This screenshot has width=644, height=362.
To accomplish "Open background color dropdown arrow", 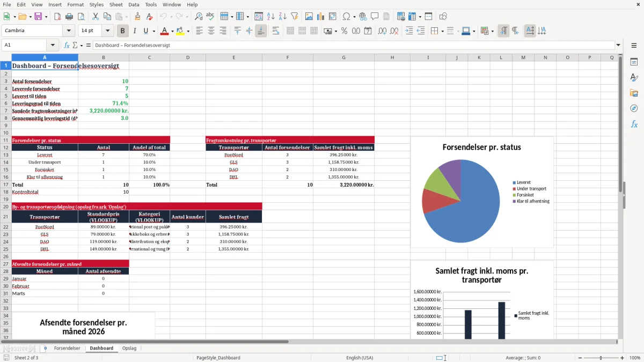I will pos(188,31).
